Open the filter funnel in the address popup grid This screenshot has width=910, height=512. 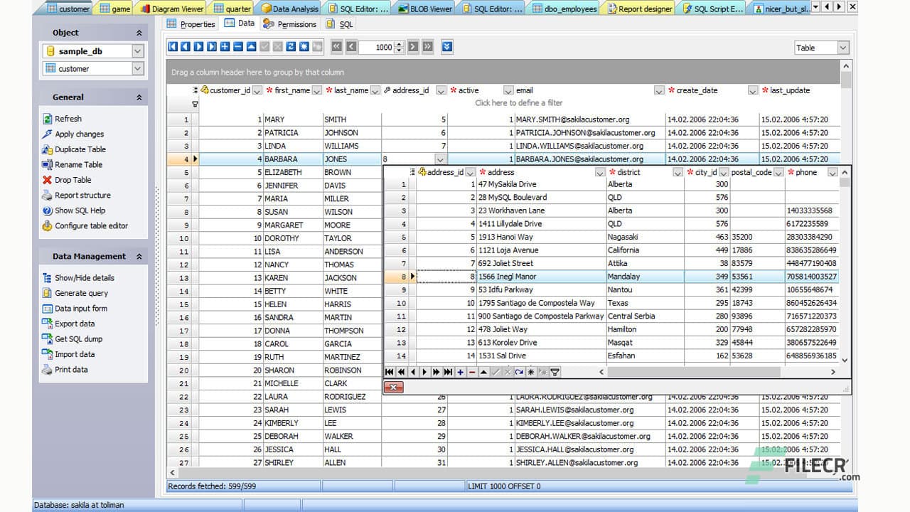point(555,371)
